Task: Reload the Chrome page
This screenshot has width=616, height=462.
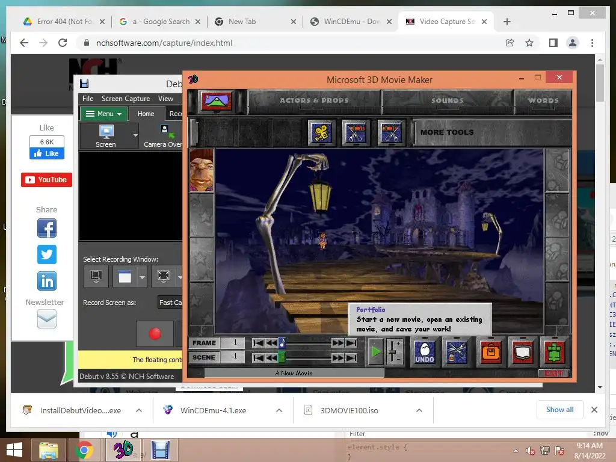Action: click(63, 43)
